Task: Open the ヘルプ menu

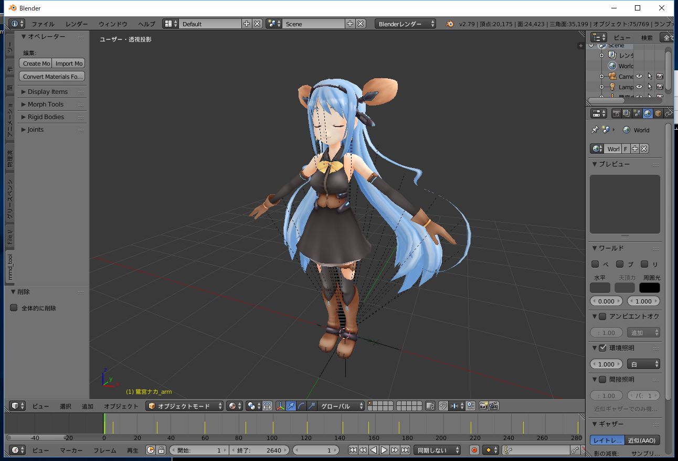Action: coord(146,24)
